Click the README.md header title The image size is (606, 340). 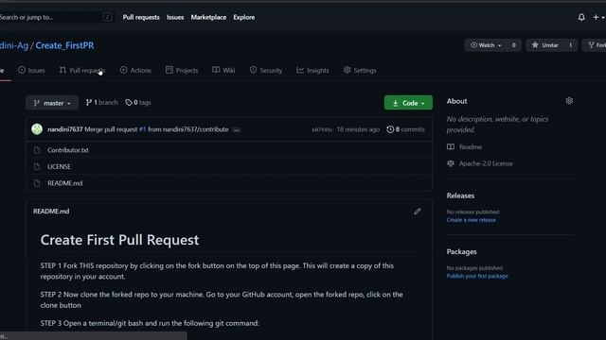point(51,212)
